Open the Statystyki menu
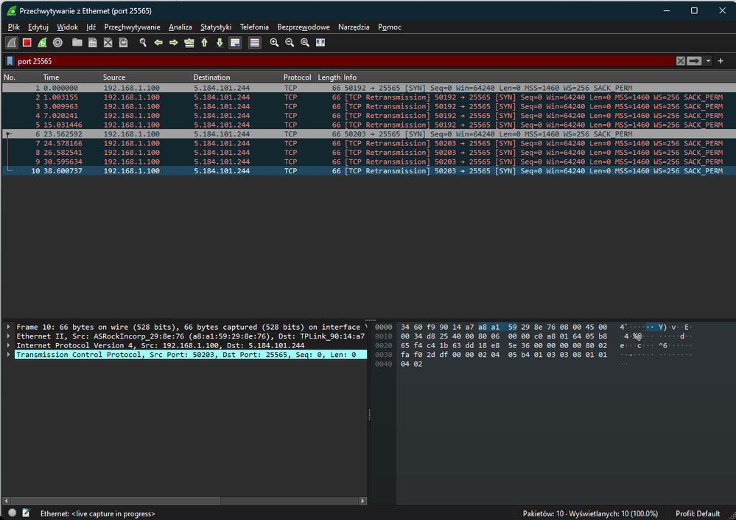Viewport: 736px width, 520px height. pos(215,27)
